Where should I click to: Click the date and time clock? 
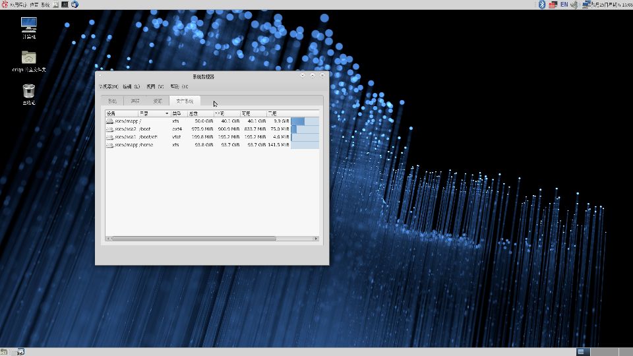[612, 5]
